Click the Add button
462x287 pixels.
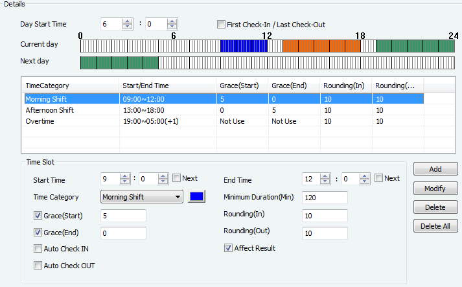click(x=435, y=169)
